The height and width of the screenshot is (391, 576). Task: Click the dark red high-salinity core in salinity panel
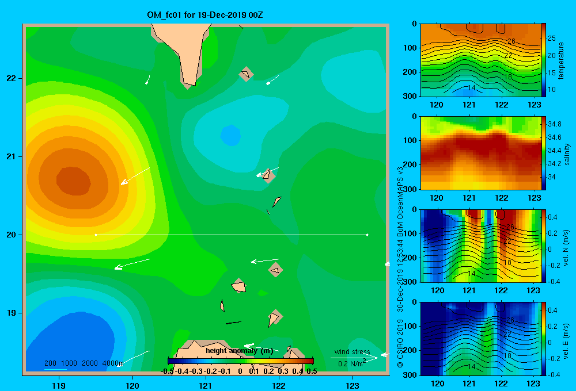tap(481, 145)
